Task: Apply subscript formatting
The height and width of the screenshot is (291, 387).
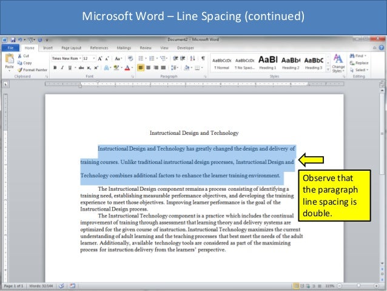Action: click(x=89, y=68)
